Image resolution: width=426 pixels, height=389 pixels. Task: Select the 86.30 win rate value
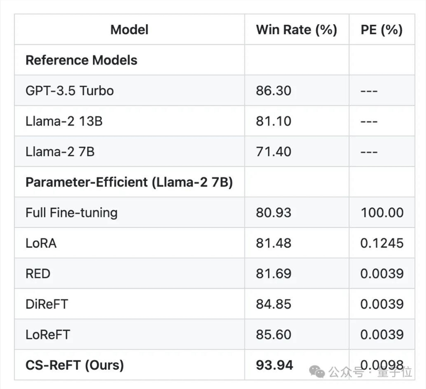(274, 90)
